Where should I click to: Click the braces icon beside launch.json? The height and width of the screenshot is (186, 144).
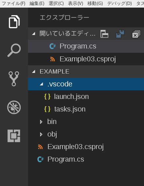point(47,97)
